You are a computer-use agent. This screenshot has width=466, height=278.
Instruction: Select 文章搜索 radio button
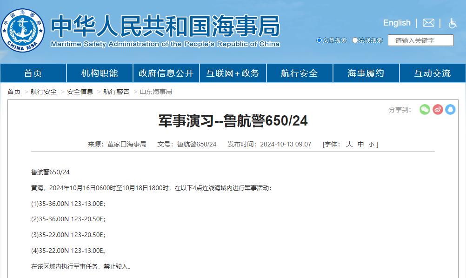tap(319, 40)
